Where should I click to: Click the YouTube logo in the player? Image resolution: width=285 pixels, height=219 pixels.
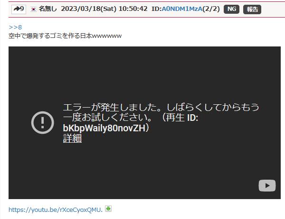(267, 185)
